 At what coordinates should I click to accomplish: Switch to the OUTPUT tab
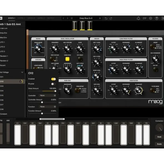51,18
